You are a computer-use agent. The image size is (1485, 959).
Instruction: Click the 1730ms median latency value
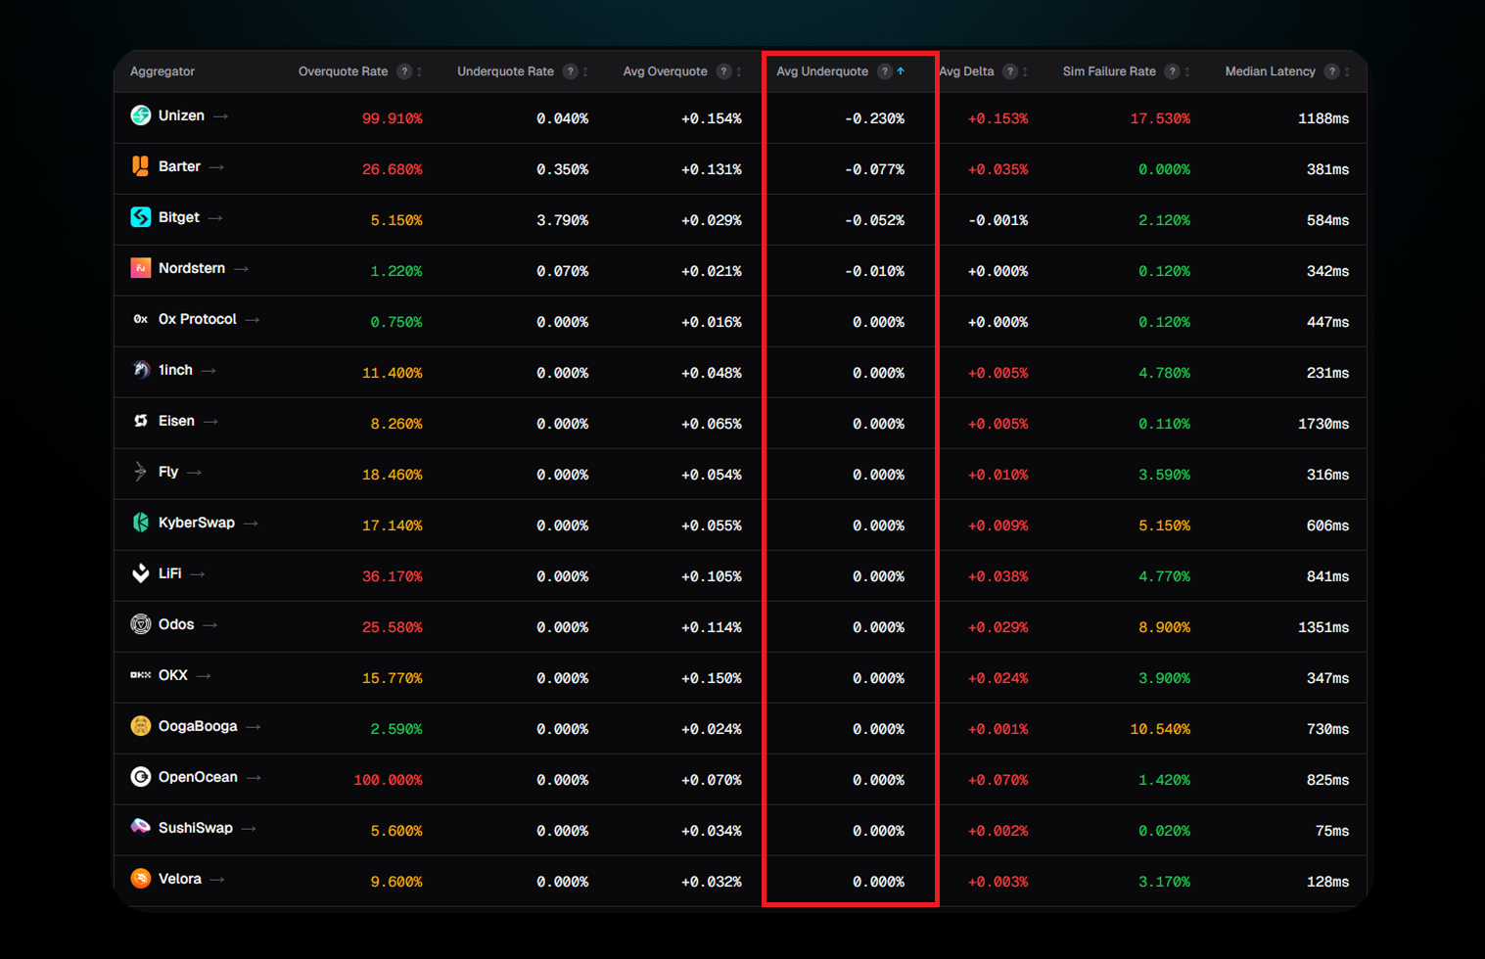(1323, 424)
